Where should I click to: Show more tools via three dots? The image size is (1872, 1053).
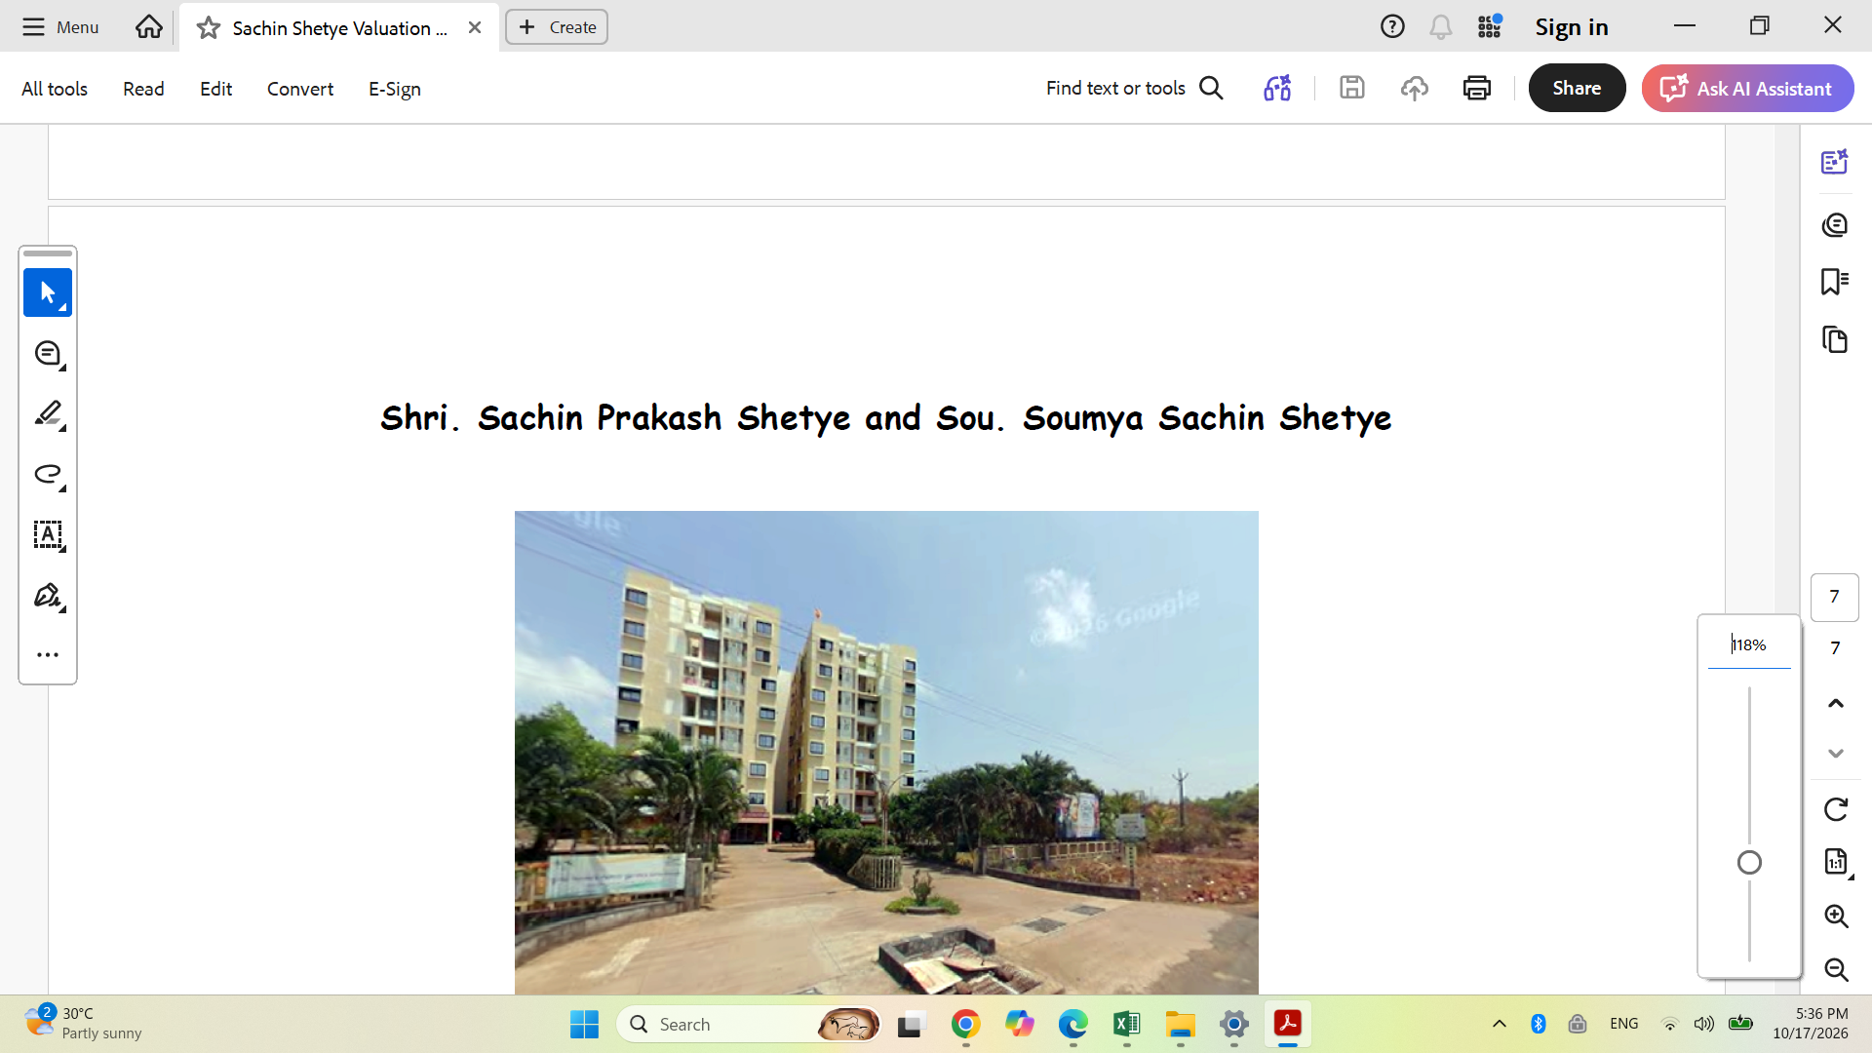(x=48, y=654)
